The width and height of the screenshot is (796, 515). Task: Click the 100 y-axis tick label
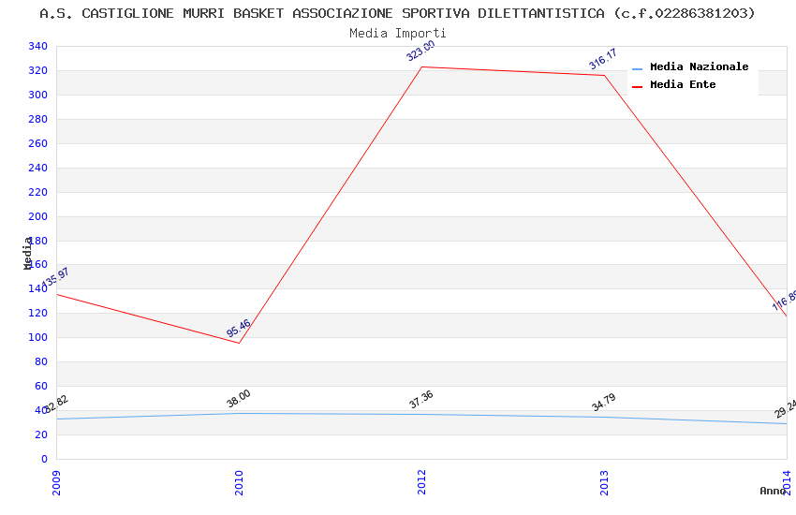click(38, 337)
